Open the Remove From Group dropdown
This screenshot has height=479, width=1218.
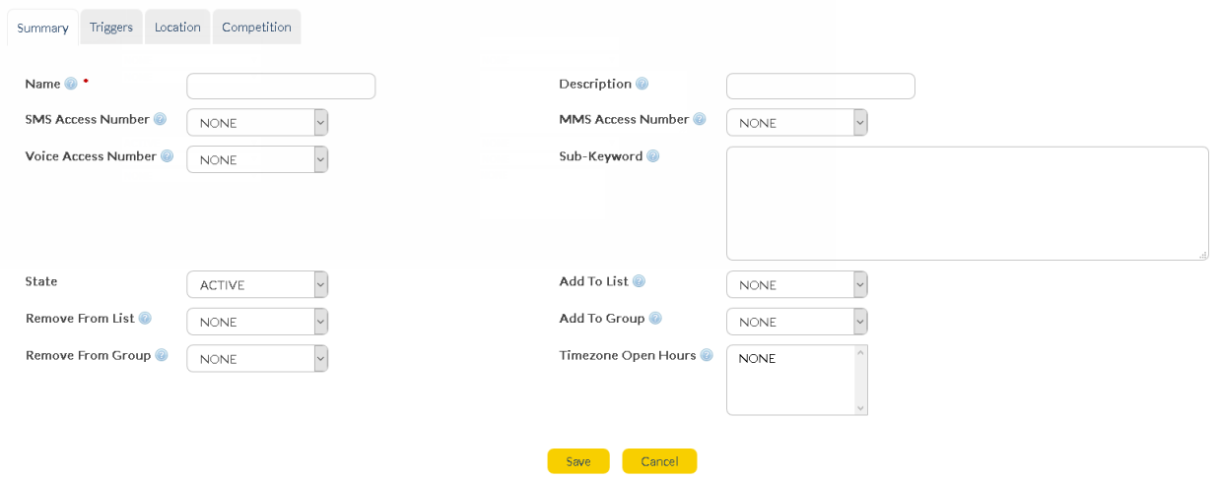tap(257, 359)
